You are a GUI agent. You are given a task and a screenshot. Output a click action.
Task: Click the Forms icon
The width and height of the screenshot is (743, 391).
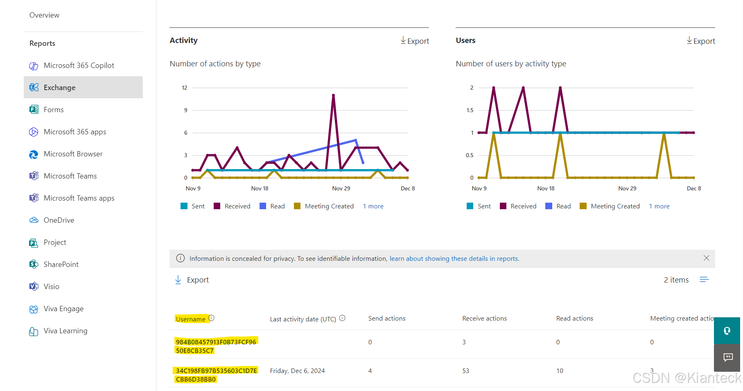(34, 110)
